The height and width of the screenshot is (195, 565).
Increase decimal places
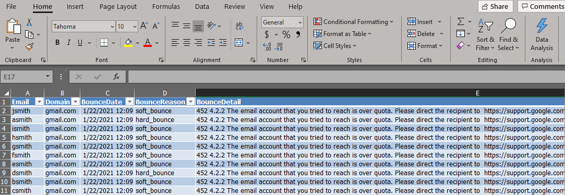[x=267, y=46]
